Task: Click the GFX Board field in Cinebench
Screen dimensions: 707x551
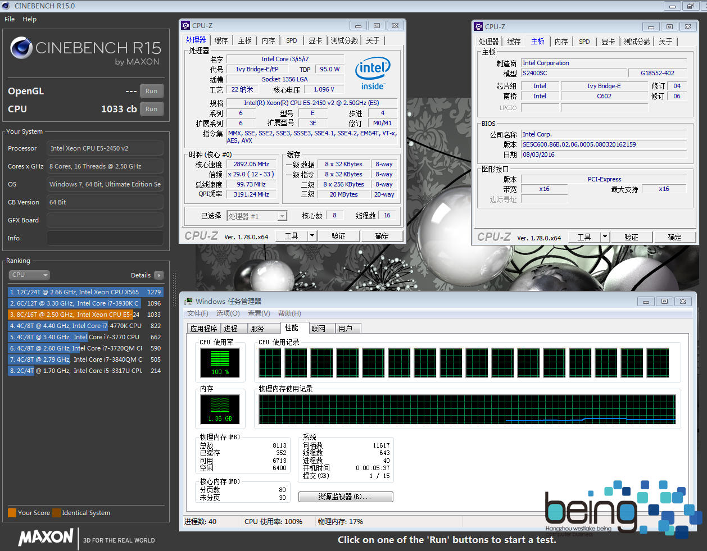Action: tap(105, 220)
